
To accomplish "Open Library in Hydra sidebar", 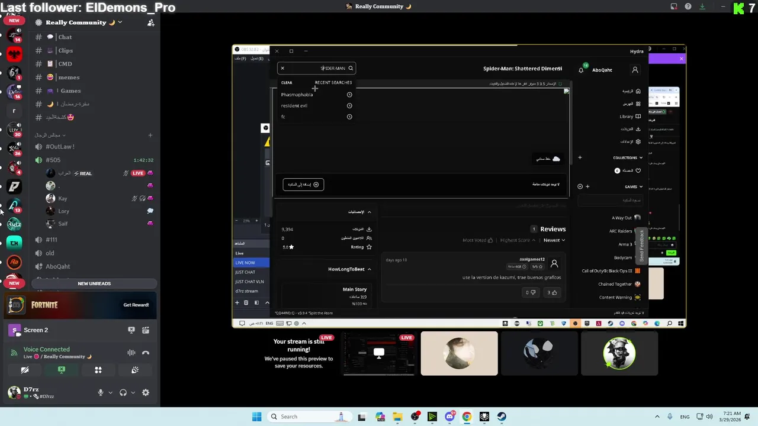I will pyautogui.click(x=630, y=117).
